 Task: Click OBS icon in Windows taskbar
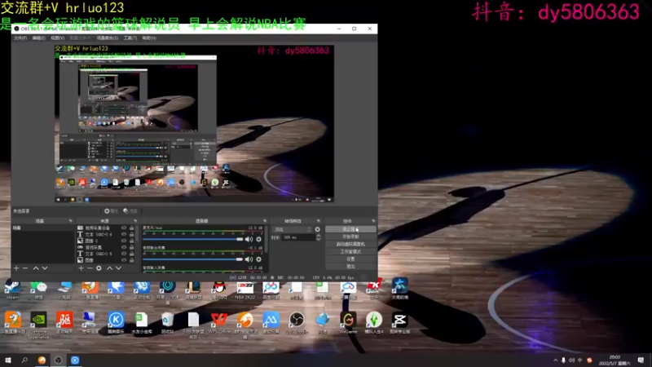click(x=58, y=360)
